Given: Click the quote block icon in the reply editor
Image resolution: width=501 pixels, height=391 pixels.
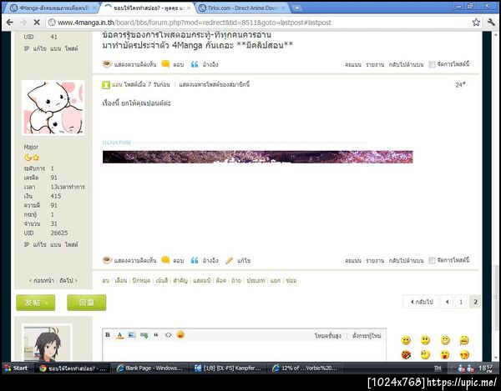Looking at the screenshot, I should (156, 334).
